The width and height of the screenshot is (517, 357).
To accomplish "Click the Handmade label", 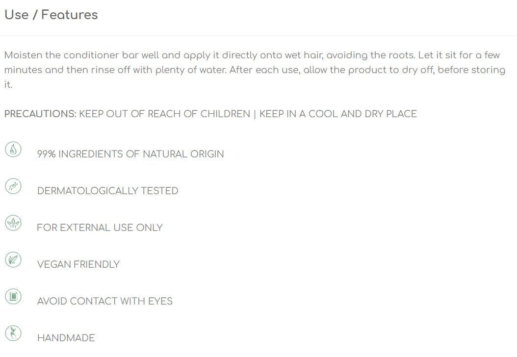I will (66, 338).
